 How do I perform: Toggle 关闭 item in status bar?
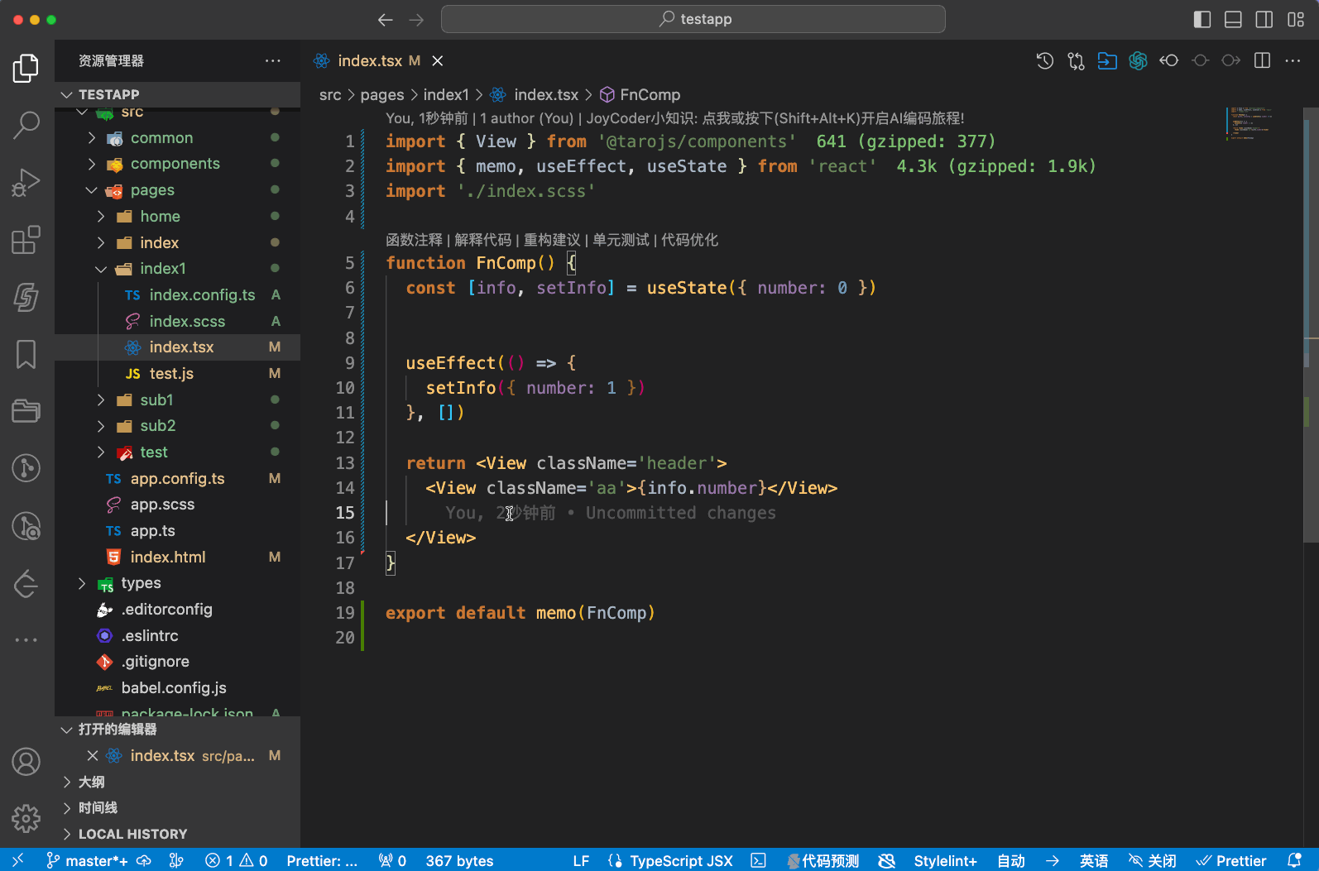(x=1153, y=860)
